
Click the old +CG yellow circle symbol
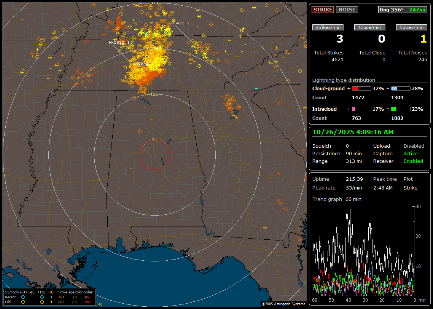tap(42, 302)
